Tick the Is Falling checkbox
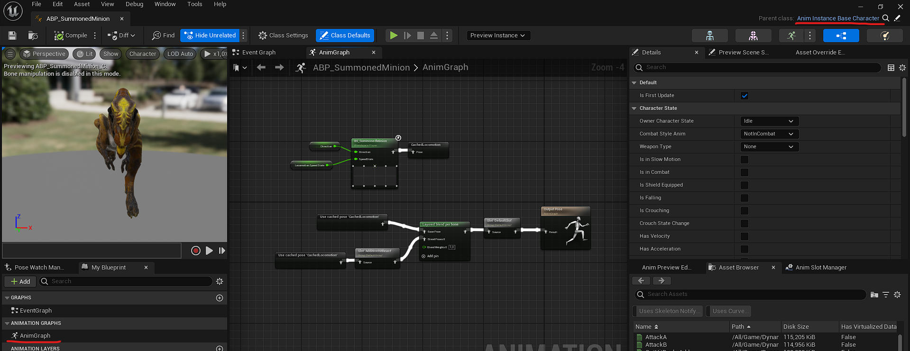Viewport: 910px width, 351px height. tap(745, 198)
